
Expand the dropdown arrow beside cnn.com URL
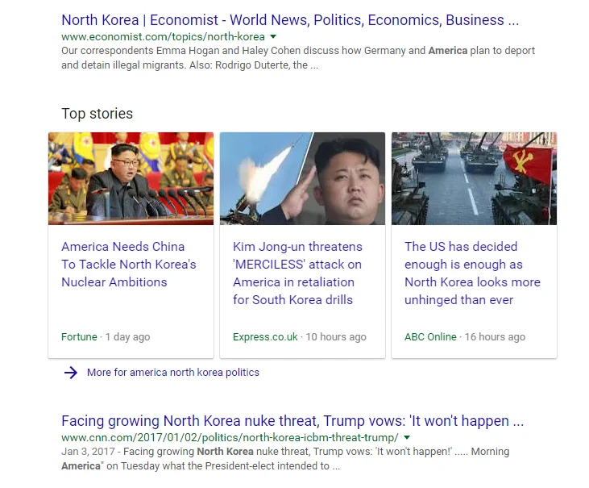pyautogui.click(x=407, y=438)
